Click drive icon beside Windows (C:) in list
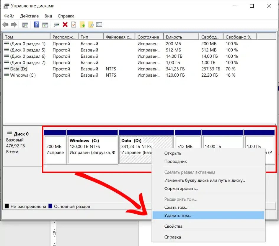The height and width of the screenshot is (246, 279). coord(6,75)
